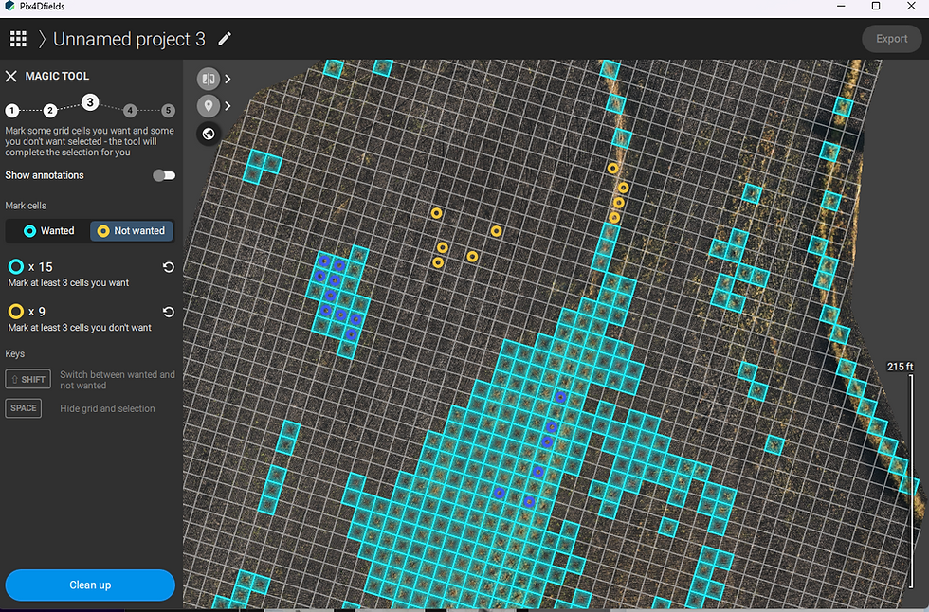The image size is (929, 612).
Task: Click the SPACE key hint button
Action: 24,408
